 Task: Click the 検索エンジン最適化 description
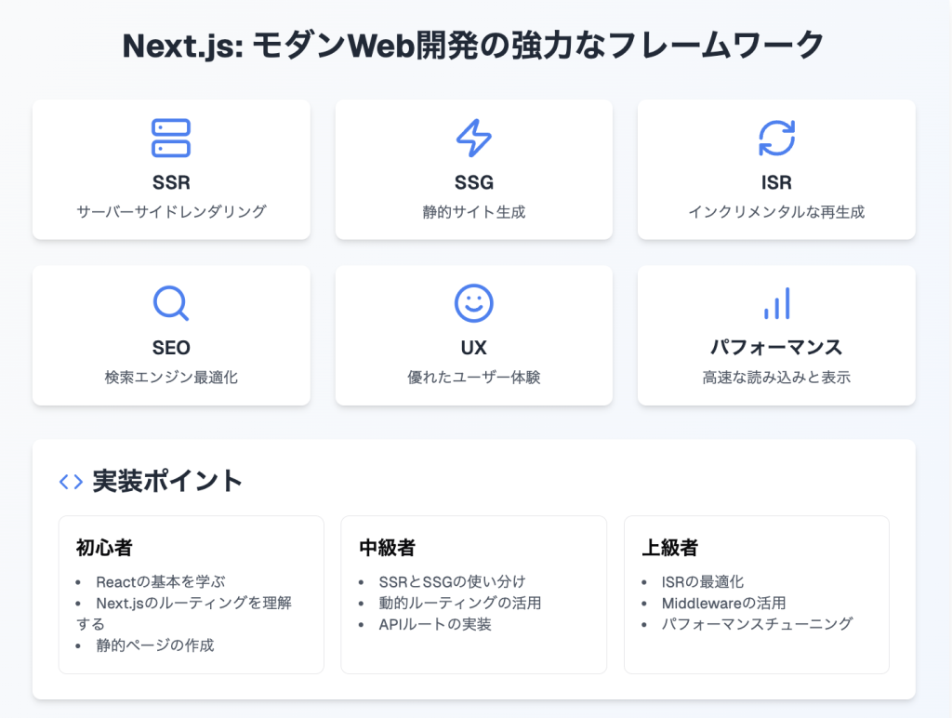(171, 378)
